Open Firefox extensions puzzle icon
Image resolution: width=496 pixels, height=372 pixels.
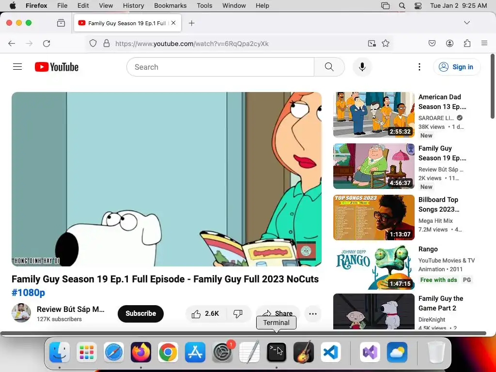coord(467,43)
